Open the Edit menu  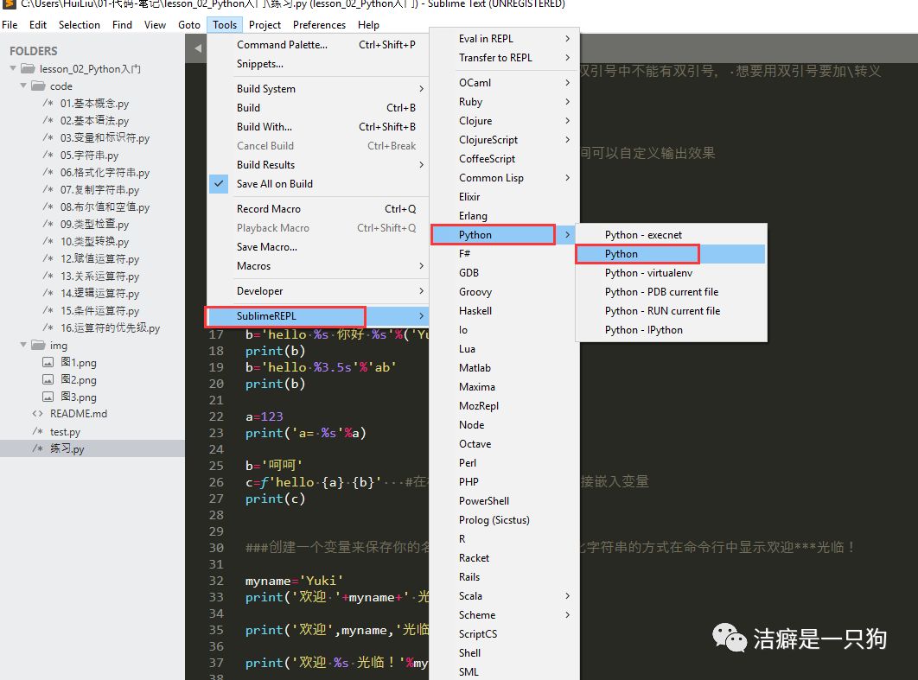tap(37, 24)
